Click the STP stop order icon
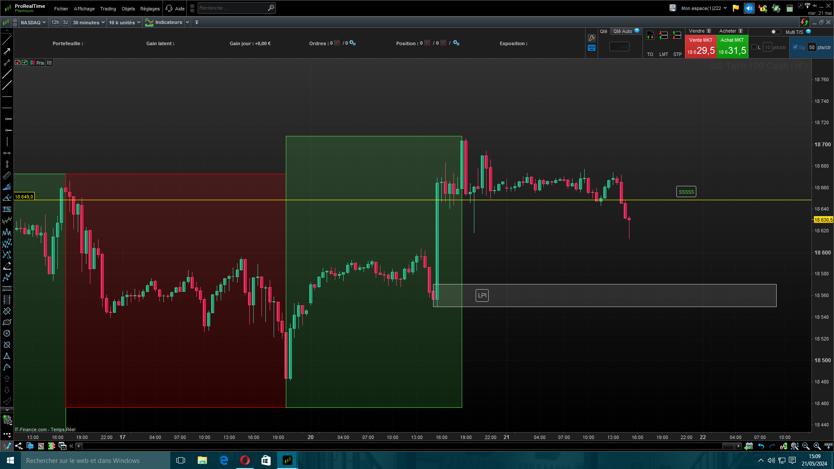The width and height of the screenshot is (834, 469). 677,36
